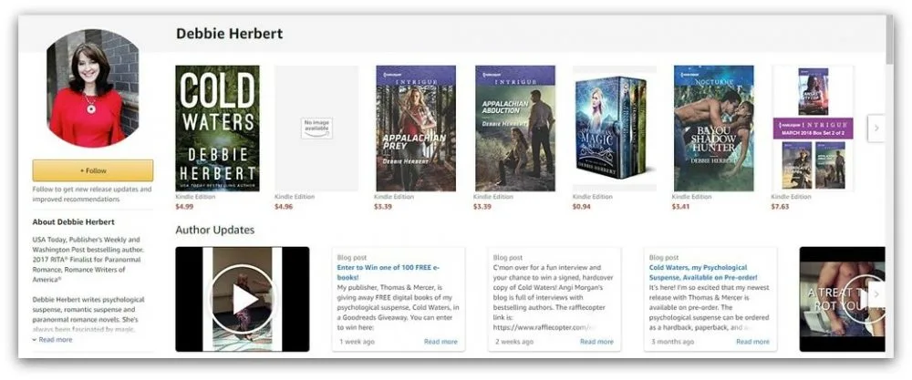
Task: Open the 'No image available' book placeholder
Action: (316, 128)
